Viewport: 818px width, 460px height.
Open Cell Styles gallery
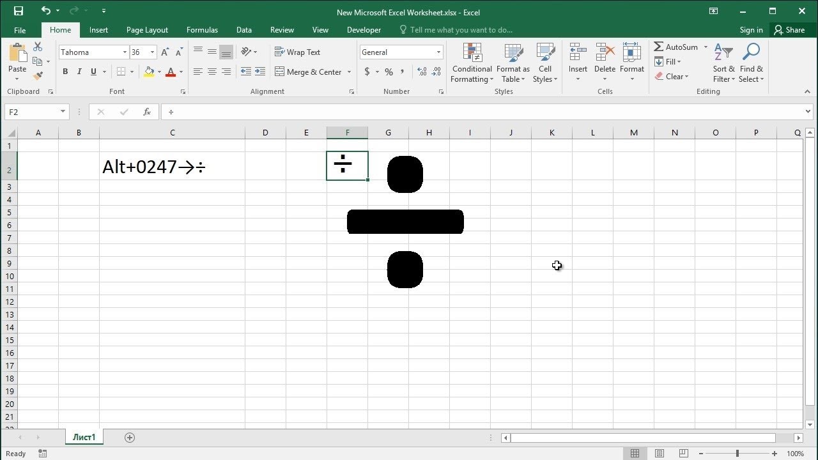[x=545, y=63]
